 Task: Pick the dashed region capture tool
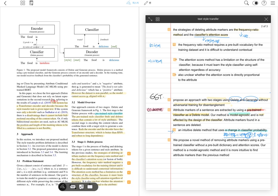click(x=90, y=187)
